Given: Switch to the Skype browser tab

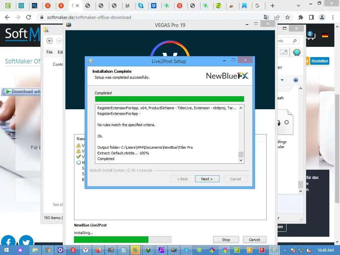Looking at the screenshot, I should tap(141, 6).
